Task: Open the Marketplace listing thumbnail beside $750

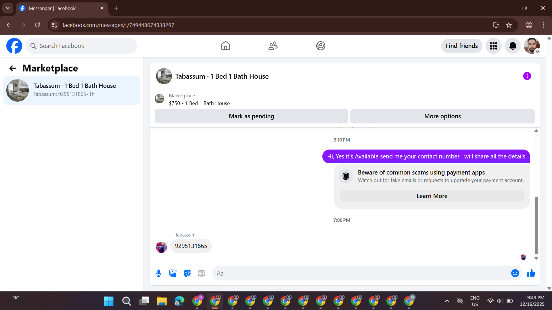Action: [159, 99]
